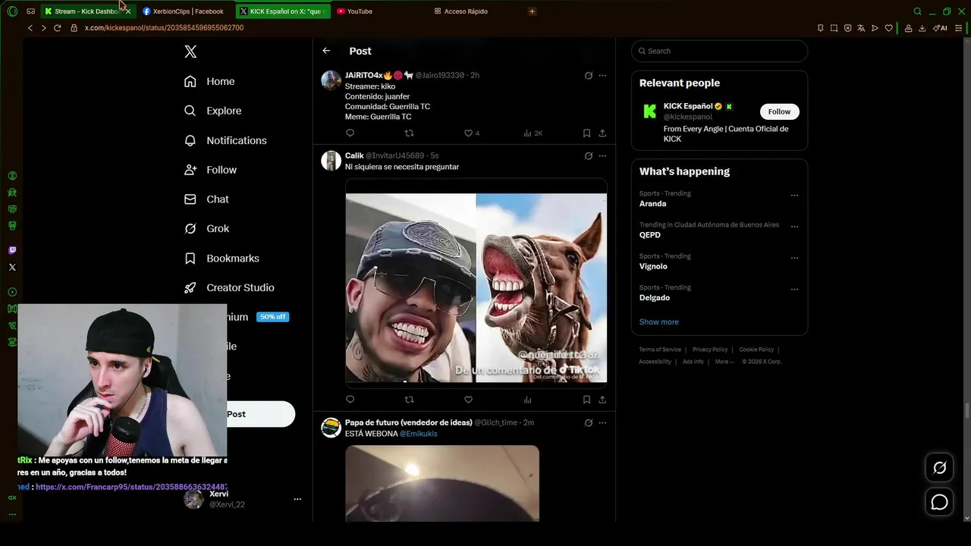Open the QEPD trending topic
Viewport: 971px width, 546px height.
(x=650, y=235)
